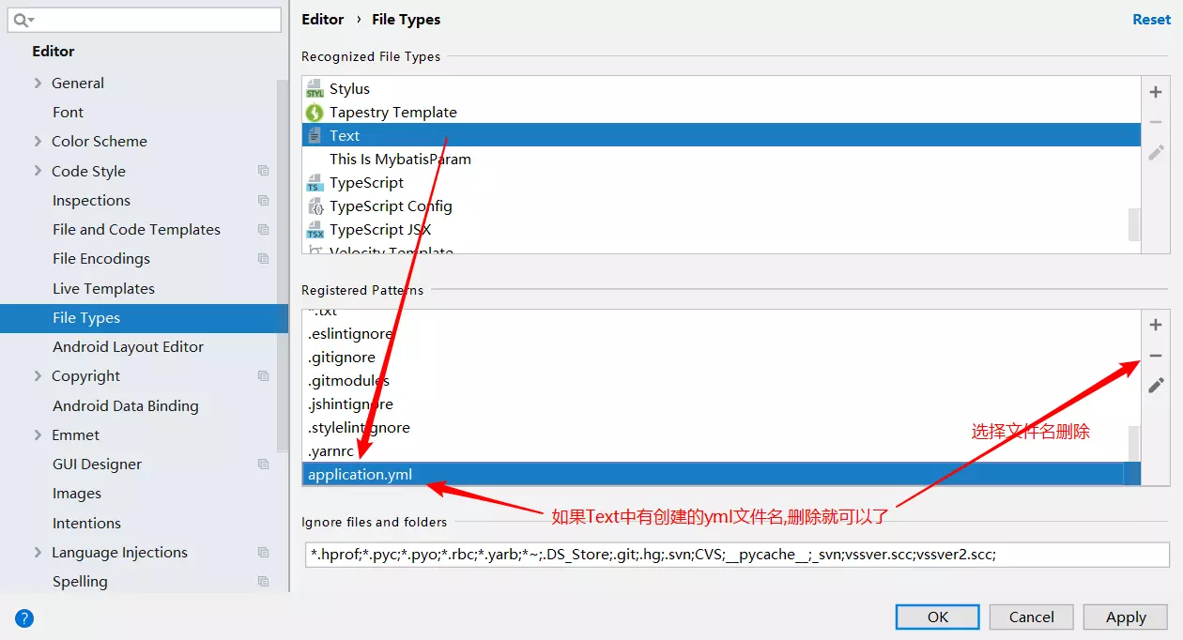Click the Cancel button
Screen dimensions: 1183x640
1032,617
